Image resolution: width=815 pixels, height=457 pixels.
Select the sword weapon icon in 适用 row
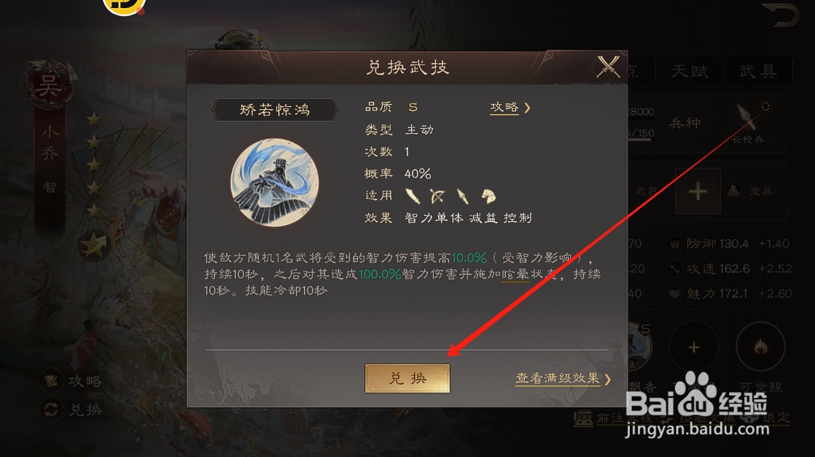(413, 196)
